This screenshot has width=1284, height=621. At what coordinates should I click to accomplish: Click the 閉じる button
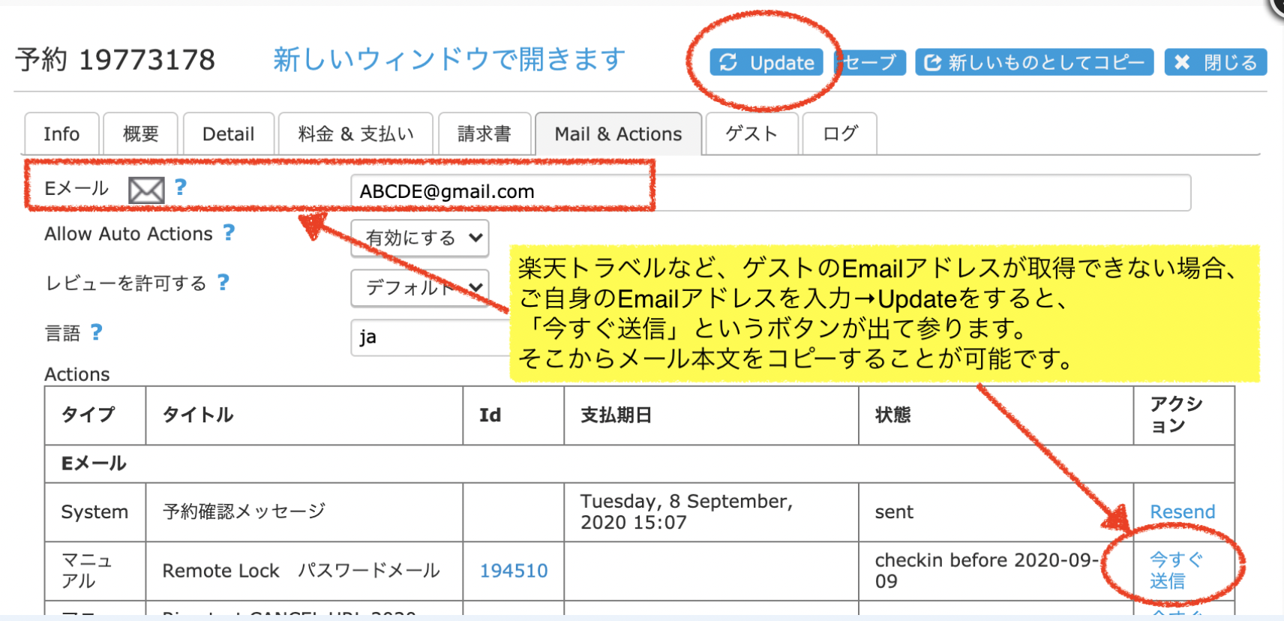1215,62
